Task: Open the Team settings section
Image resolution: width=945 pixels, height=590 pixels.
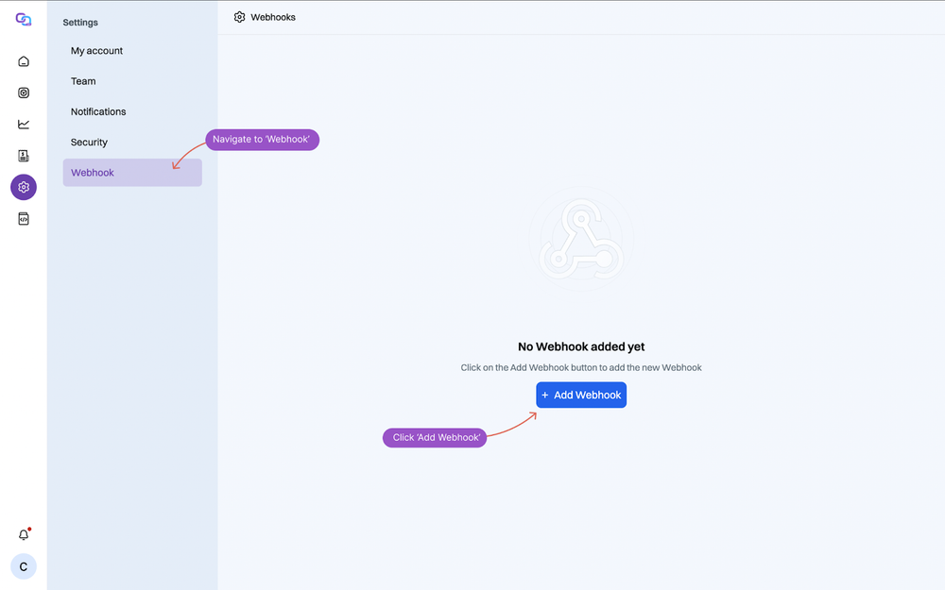Action: click(x=83, y=81)
